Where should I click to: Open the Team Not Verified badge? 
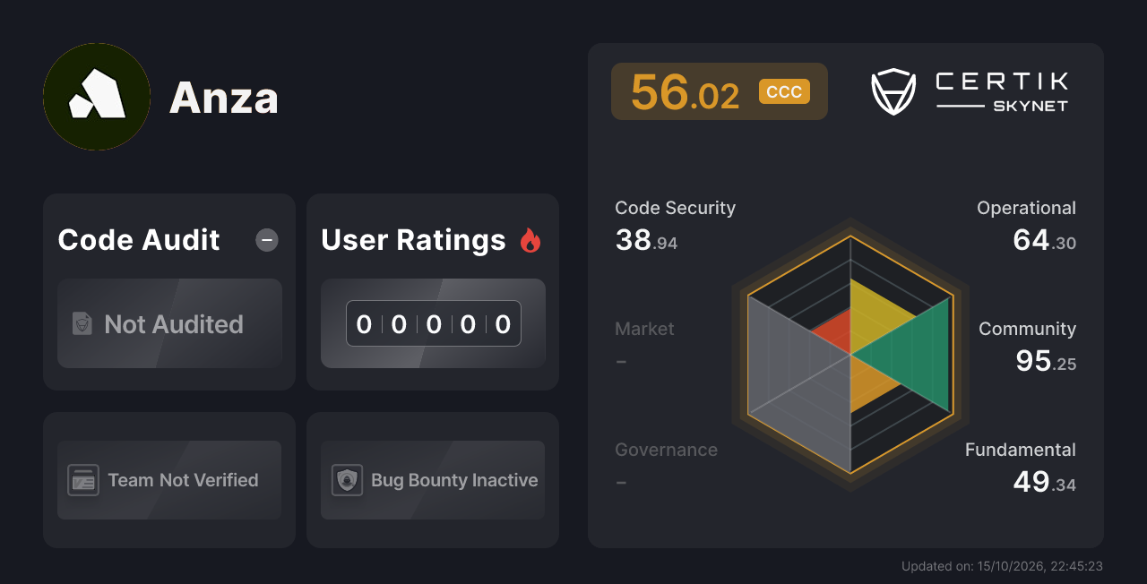(169, 480)
